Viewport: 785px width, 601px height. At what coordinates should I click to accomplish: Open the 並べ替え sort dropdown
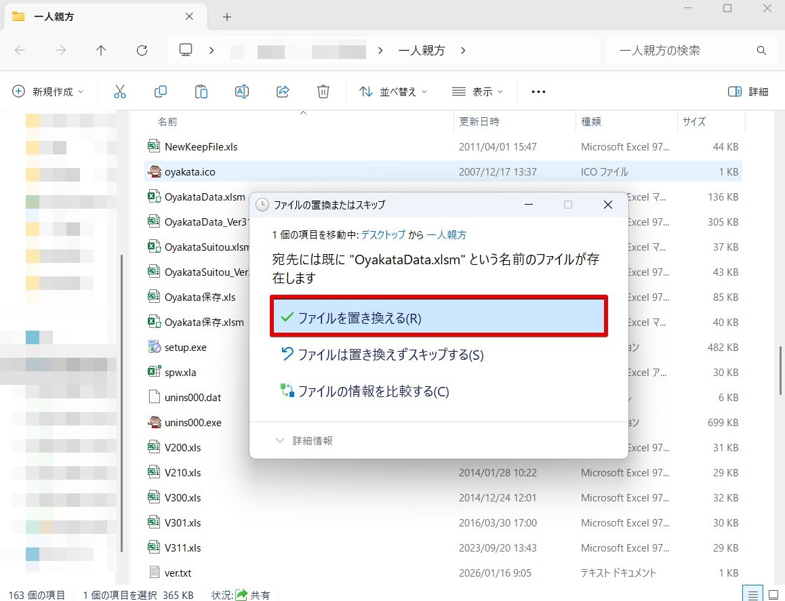394,91
